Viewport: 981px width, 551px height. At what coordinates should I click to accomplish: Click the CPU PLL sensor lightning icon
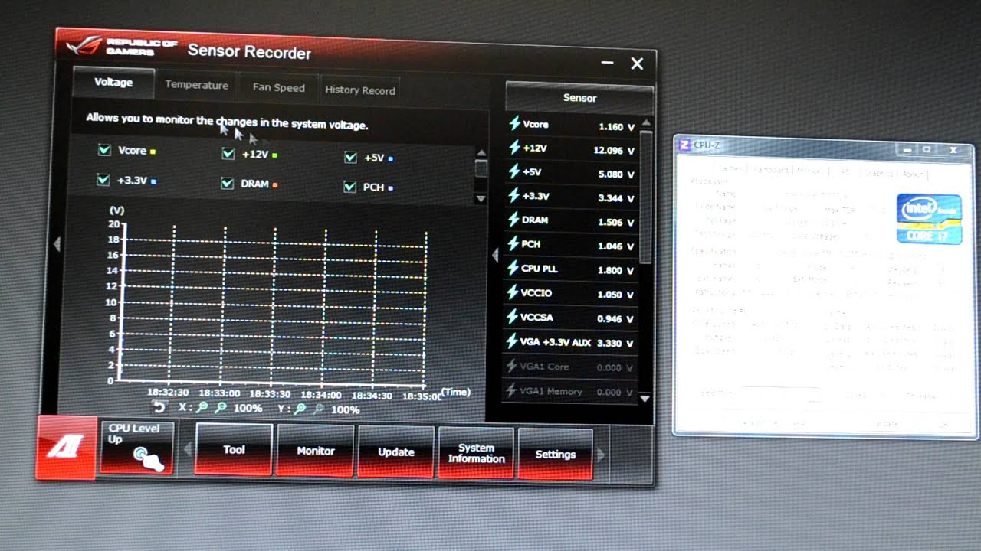[x=513, y=269]
